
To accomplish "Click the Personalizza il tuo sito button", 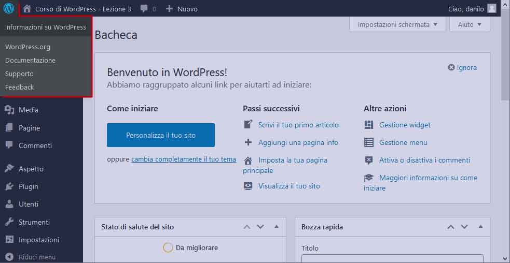I will [161, 135].
